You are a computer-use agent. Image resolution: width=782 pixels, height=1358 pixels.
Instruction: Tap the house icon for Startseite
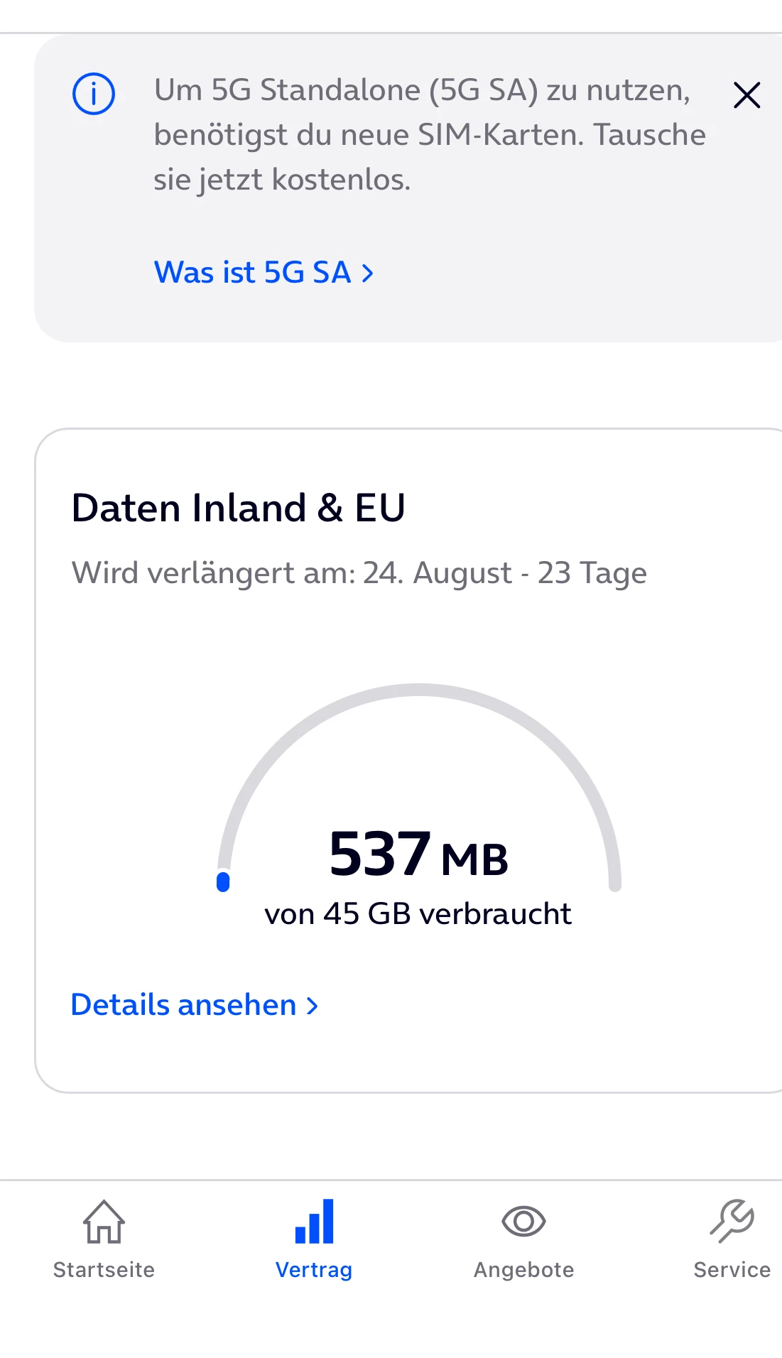[x=104, y=1222]
